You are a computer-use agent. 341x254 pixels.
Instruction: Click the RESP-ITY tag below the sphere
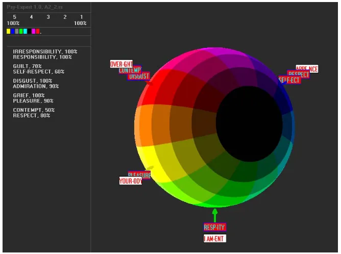pos(214,227)
